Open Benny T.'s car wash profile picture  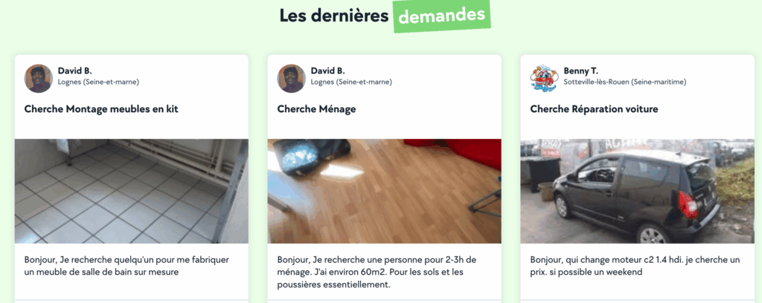coord(544,78)
